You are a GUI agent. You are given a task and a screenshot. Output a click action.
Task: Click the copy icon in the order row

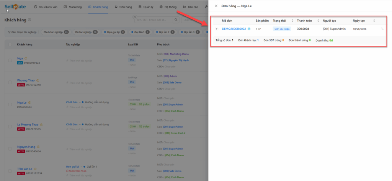coord(382,29)
